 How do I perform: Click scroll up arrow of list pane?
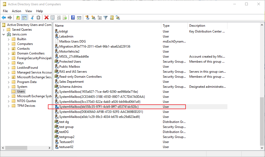pyautogui.click(x=262, y=25)
